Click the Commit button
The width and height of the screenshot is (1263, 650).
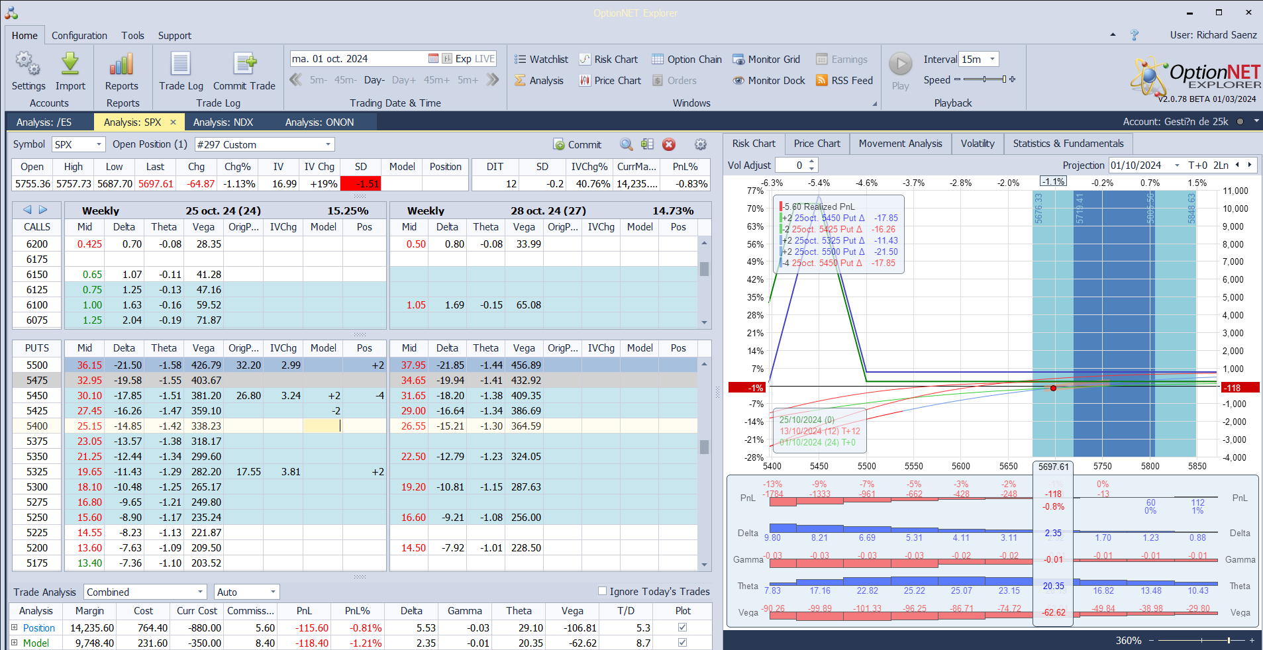[578, 144]
